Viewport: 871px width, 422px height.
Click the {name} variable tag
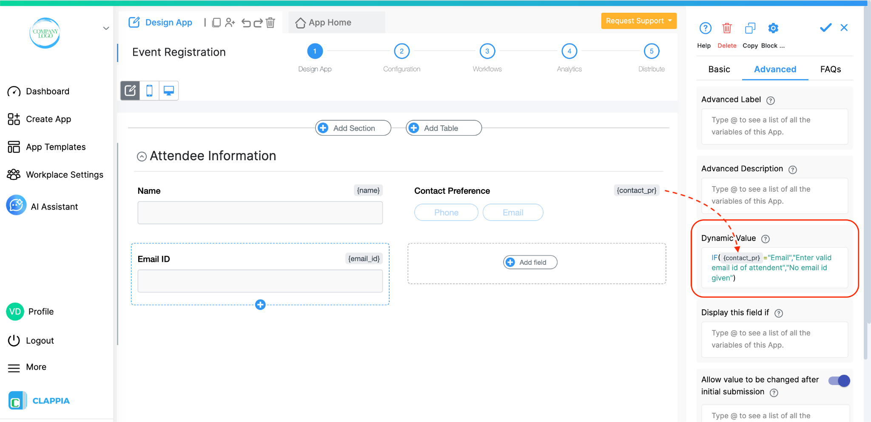pyautogui.click(x=368, y=190)
